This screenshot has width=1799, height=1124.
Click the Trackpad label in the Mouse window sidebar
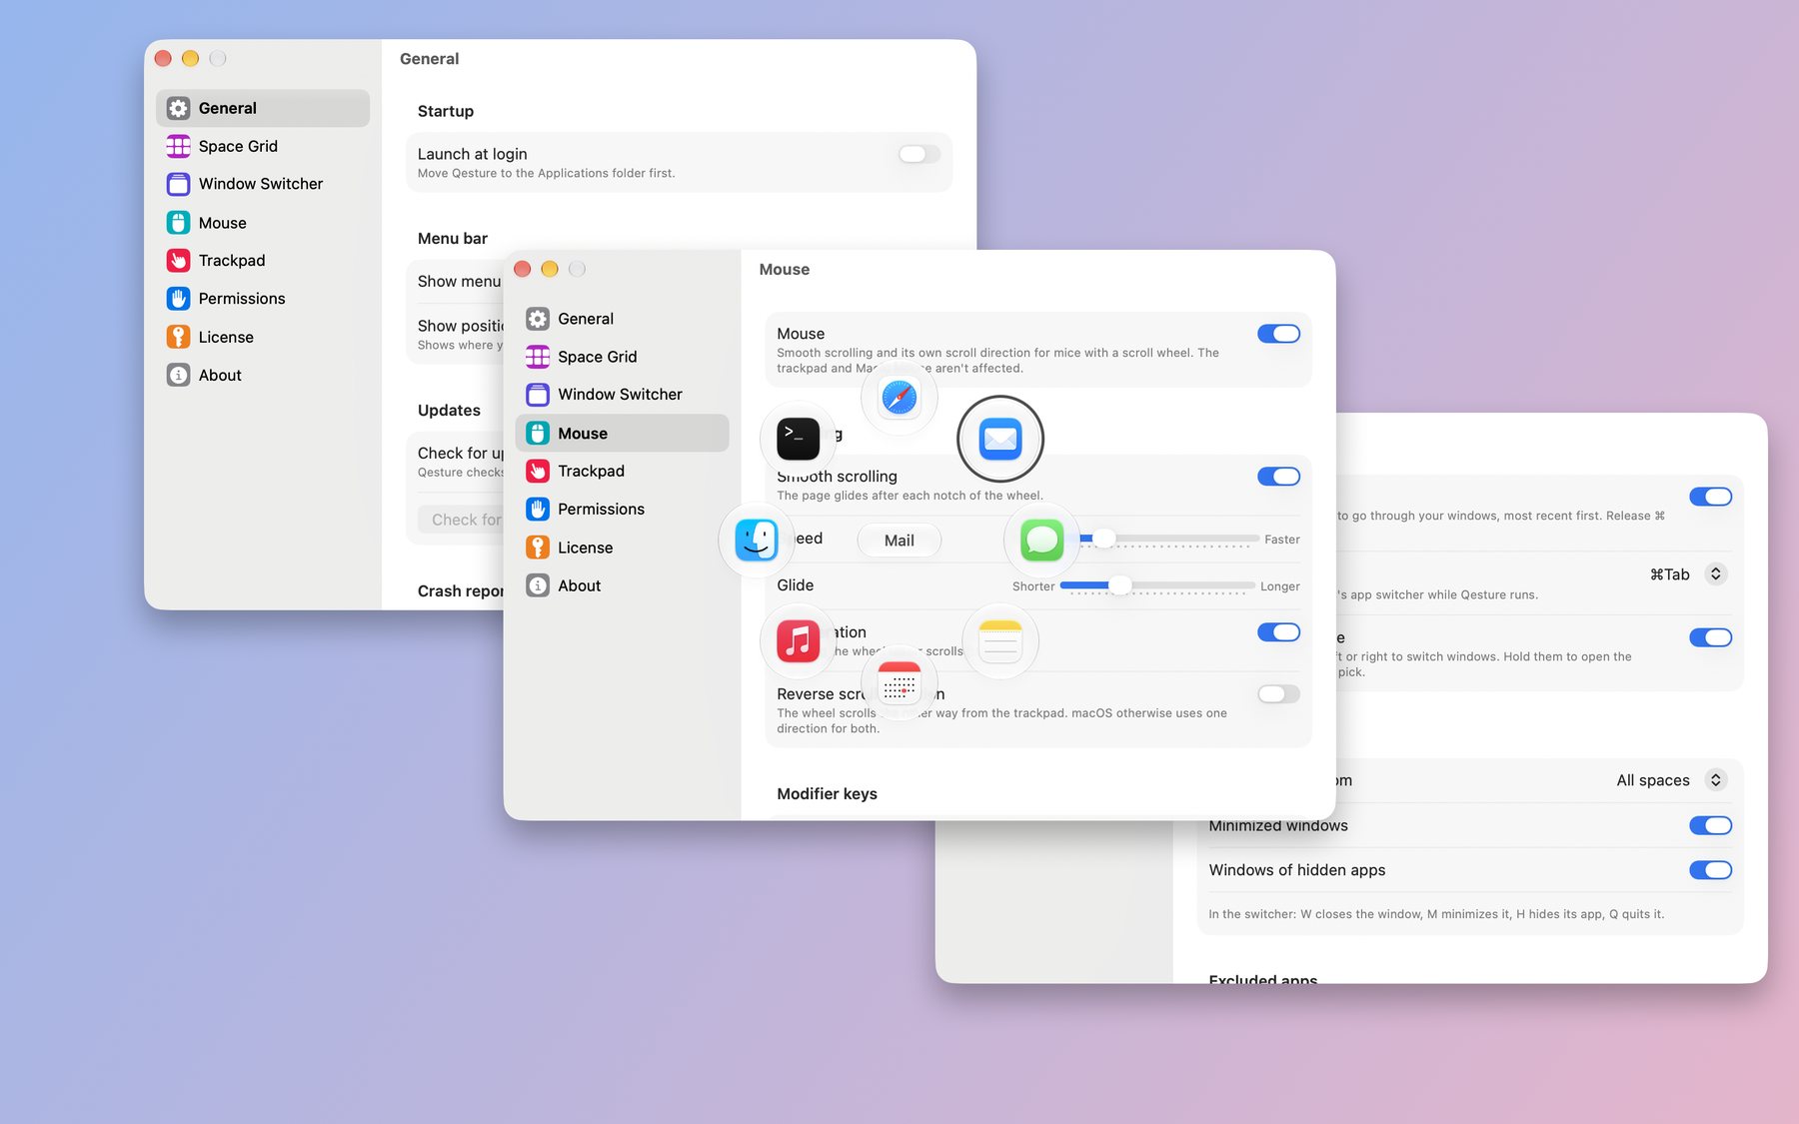591,471
